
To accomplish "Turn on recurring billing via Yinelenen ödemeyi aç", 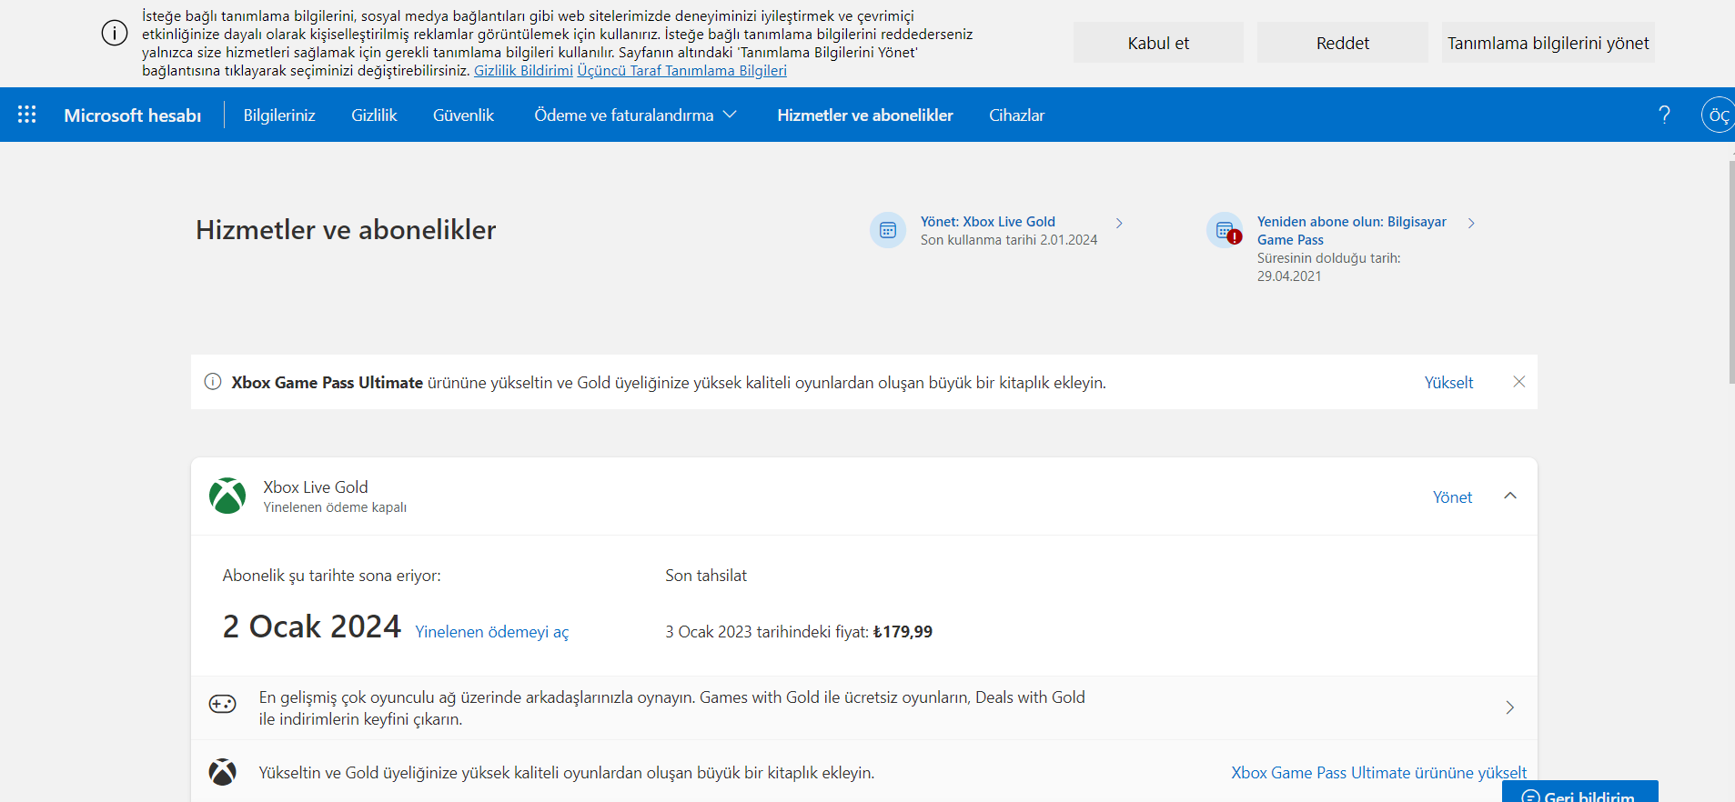I will point(492,632).
